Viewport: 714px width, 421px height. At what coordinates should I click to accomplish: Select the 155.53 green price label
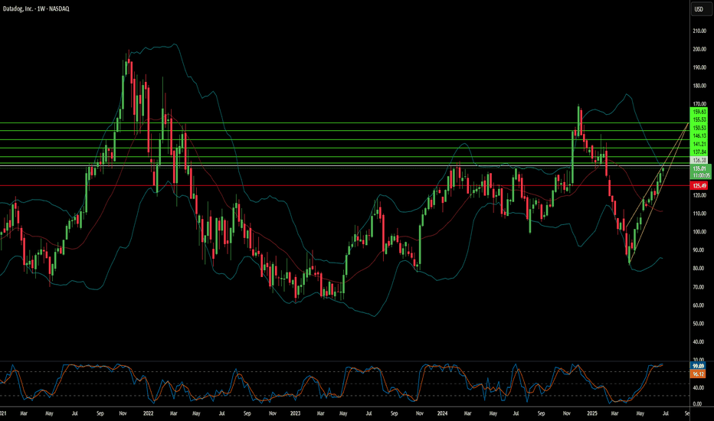pos(699,119)
